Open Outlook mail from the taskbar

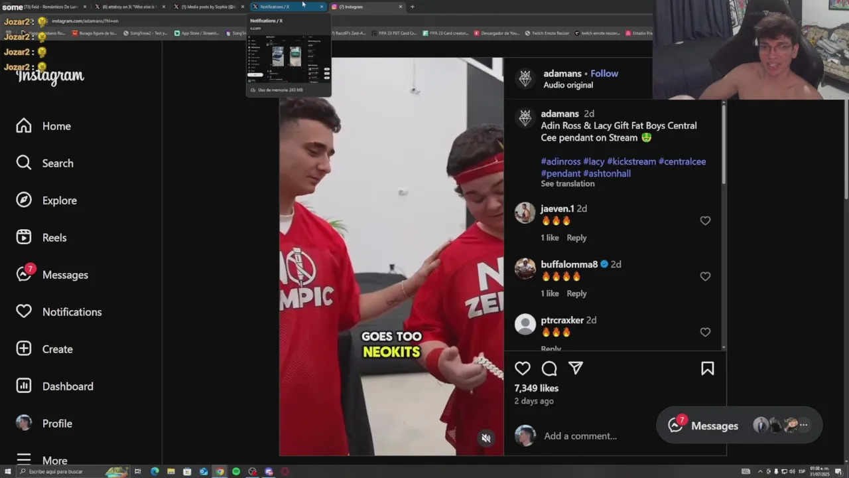click(x=204, y=471)
